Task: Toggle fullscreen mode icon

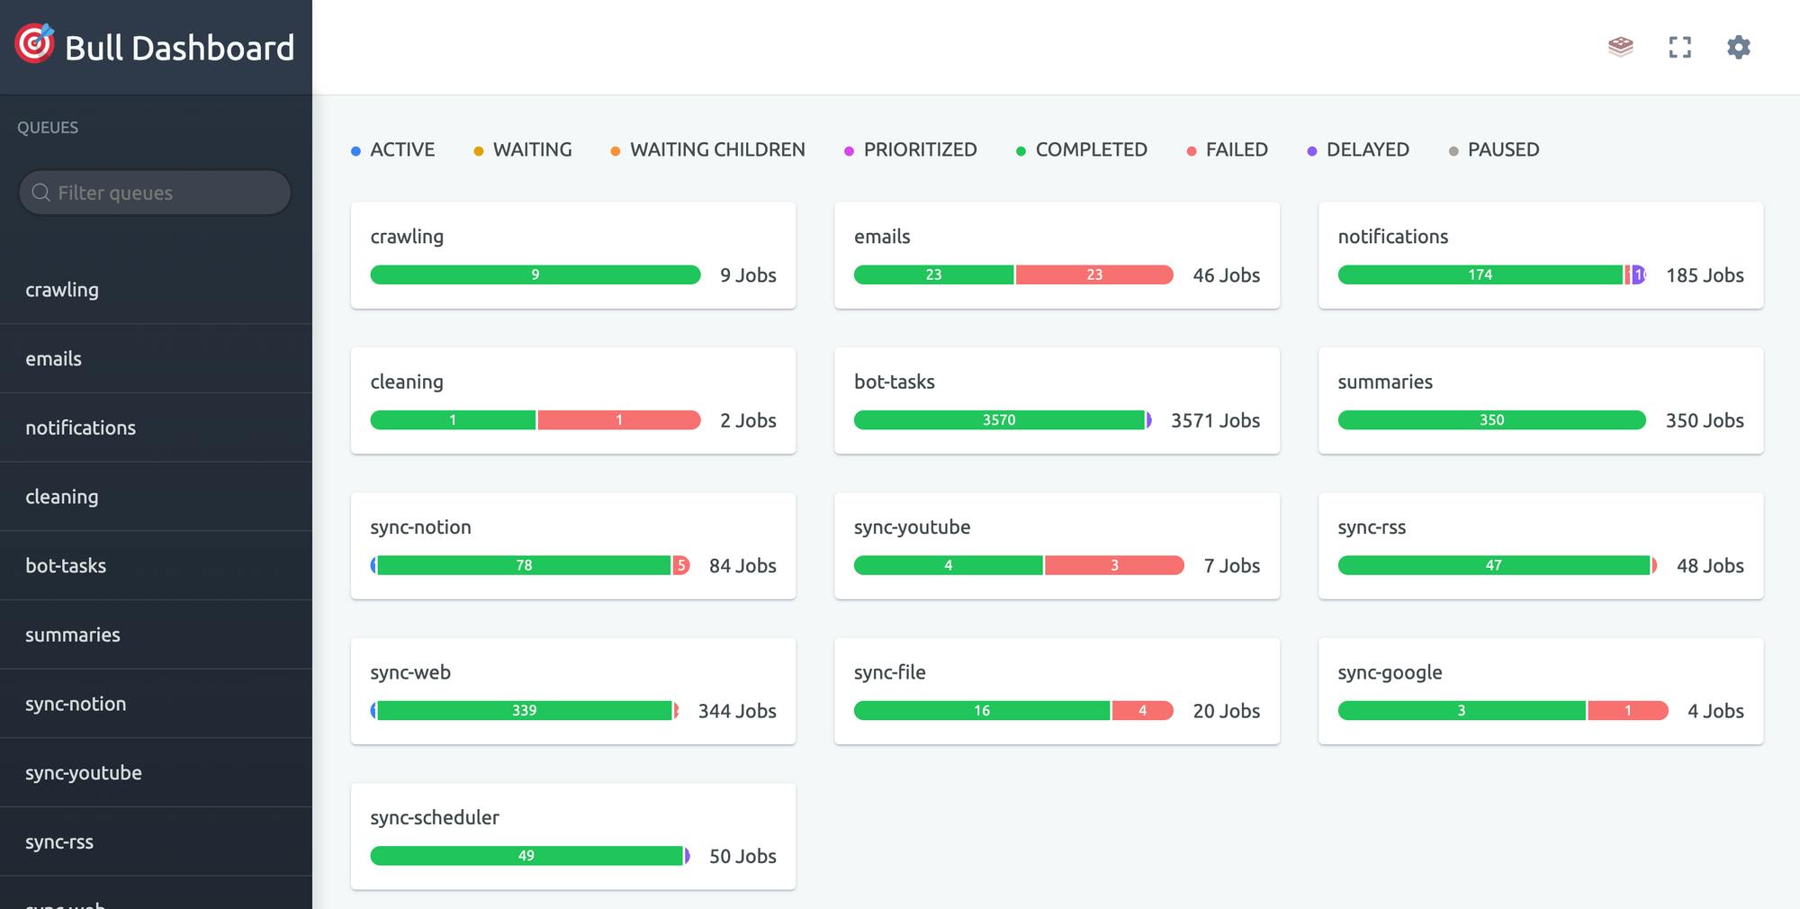Action: (x=1679, y=47)
